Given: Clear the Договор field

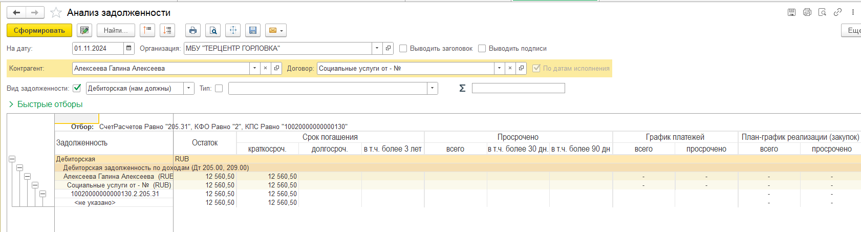Looking at the screenshot, I should (510, 68).
